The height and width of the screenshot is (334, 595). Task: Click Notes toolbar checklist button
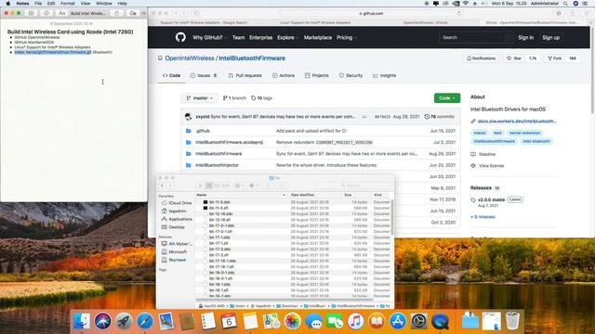46,13
